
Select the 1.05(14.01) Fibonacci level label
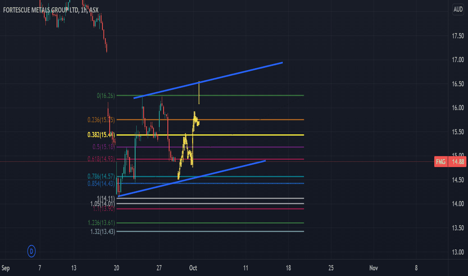(x=102, y=204)
